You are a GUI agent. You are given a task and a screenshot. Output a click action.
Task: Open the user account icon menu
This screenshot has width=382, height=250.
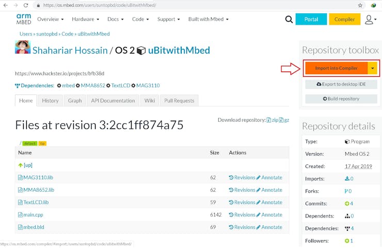(x=371, y=20)
